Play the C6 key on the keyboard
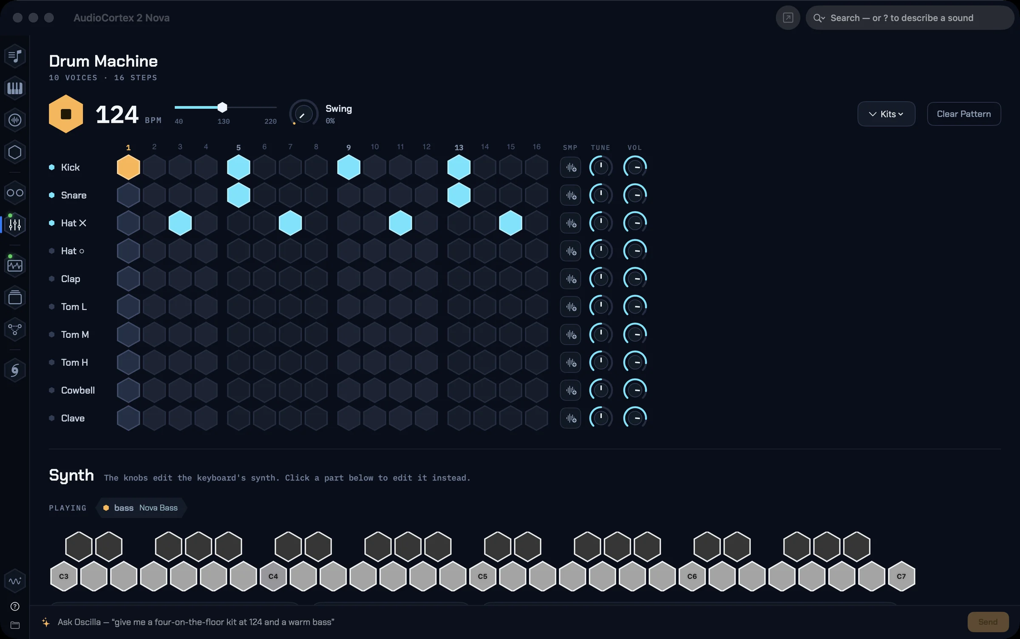Screen dimensions: 1020x639 (x=692, y=577)
